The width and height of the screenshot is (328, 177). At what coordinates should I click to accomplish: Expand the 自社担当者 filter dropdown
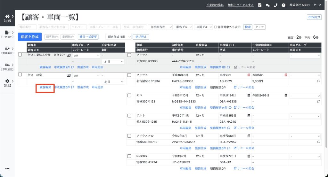[x=161, y=27]
